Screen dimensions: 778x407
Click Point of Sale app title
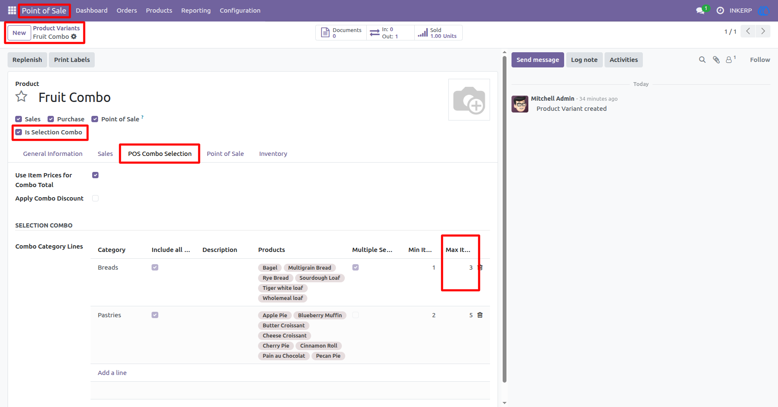pos(44,11)
